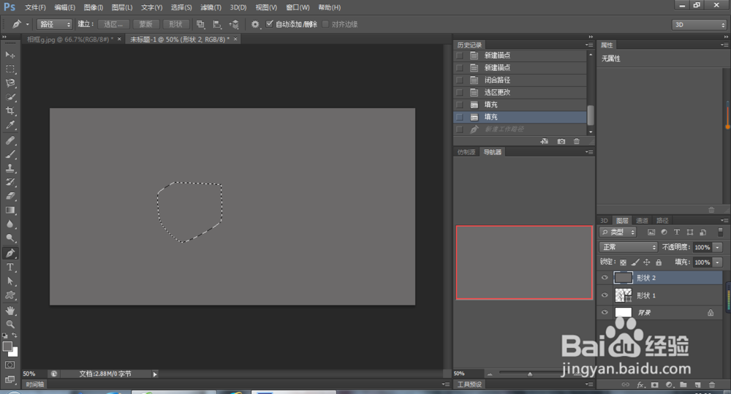Hide the 形状 1 layer
Image resolution: width=731 pixels, height=394 pixels.
605,295
